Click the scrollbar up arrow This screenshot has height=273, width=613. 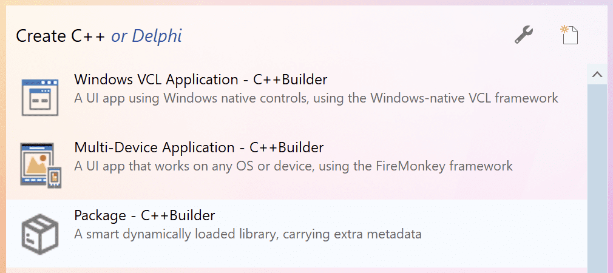click(x=597, y=75)
